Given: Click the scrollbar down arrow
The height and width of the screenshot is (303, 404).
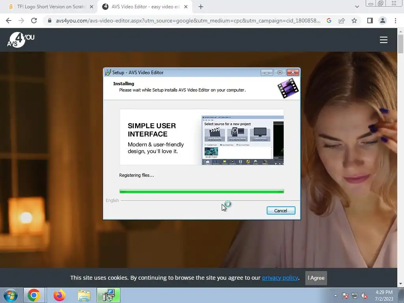Looking at the screenshot, I should (x=401, y=284).
